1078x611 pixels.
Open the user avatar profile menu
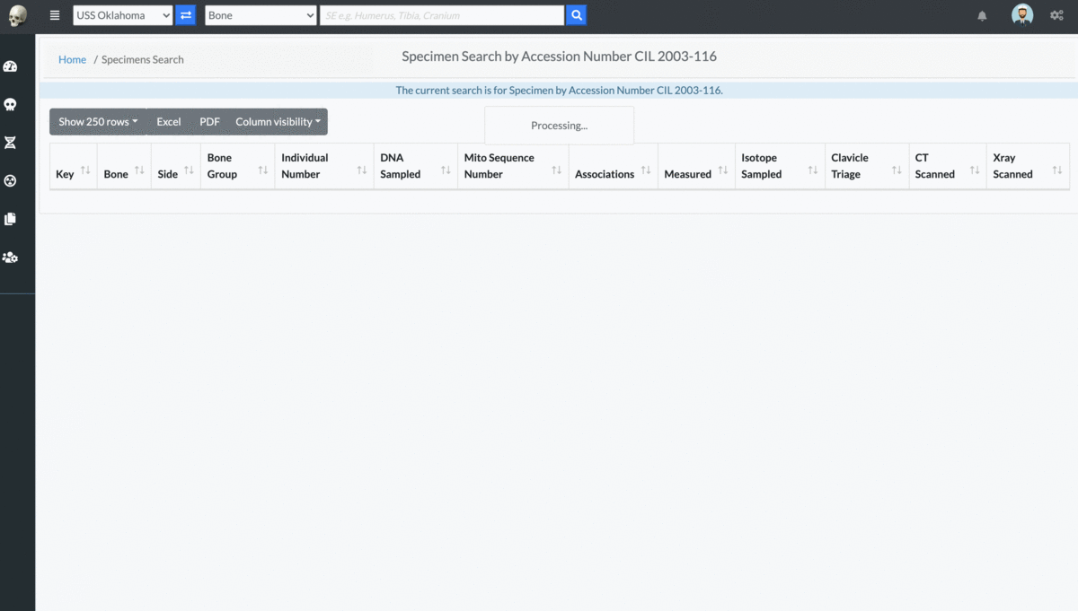point(1022,15)
